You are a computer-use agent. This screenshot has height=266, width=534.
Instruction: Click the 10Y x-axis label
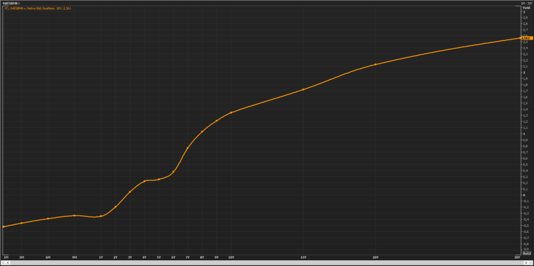(231, 257)
